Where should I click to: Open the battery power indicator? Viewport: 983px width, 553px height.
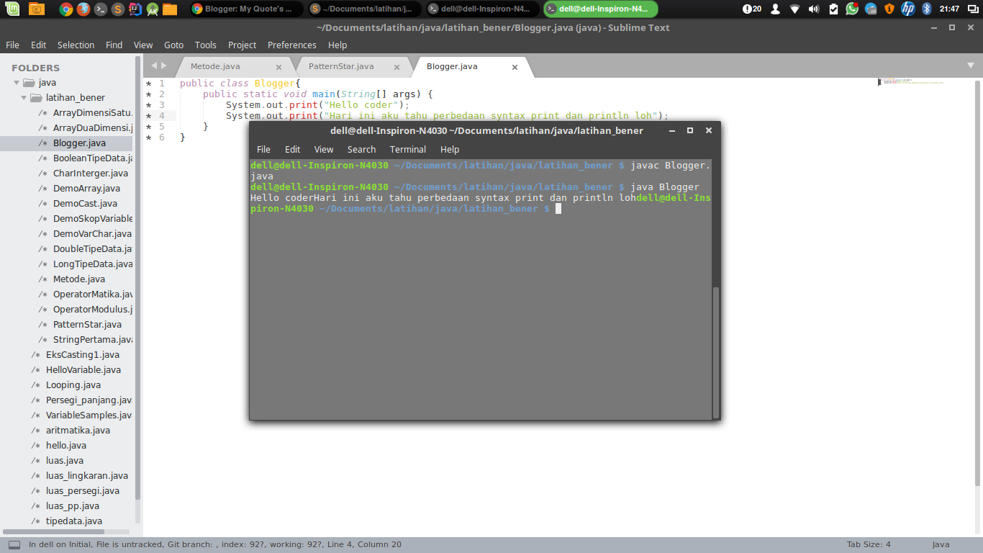[x=833, y=9]
